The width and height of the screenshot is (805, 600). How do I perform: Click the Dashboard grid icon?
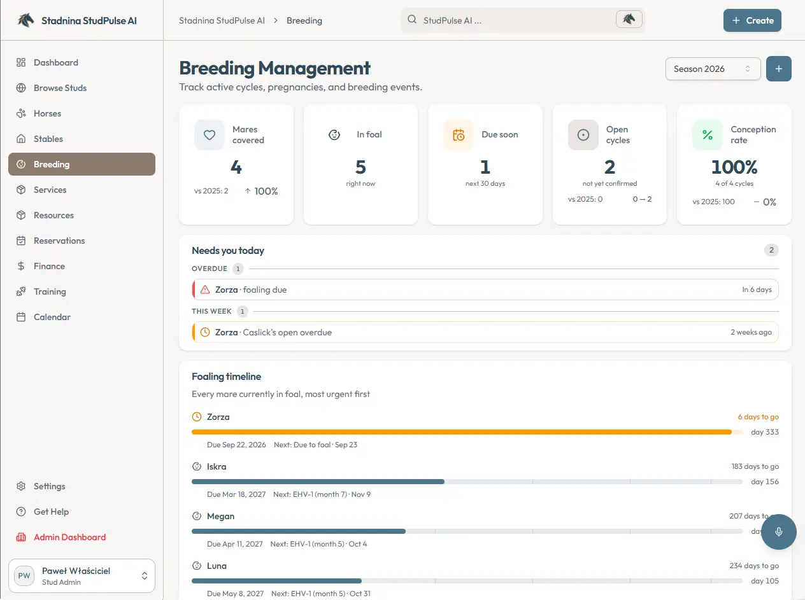21,62
